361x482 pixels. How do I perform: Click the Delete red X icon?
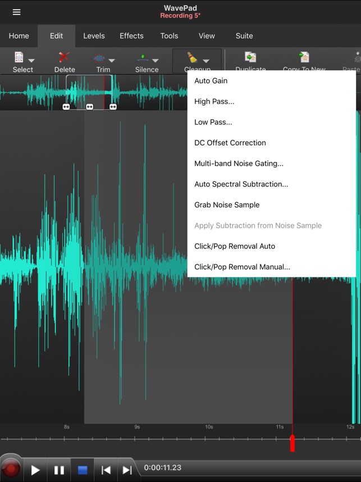pyautogui.click(x=64, y=57)
